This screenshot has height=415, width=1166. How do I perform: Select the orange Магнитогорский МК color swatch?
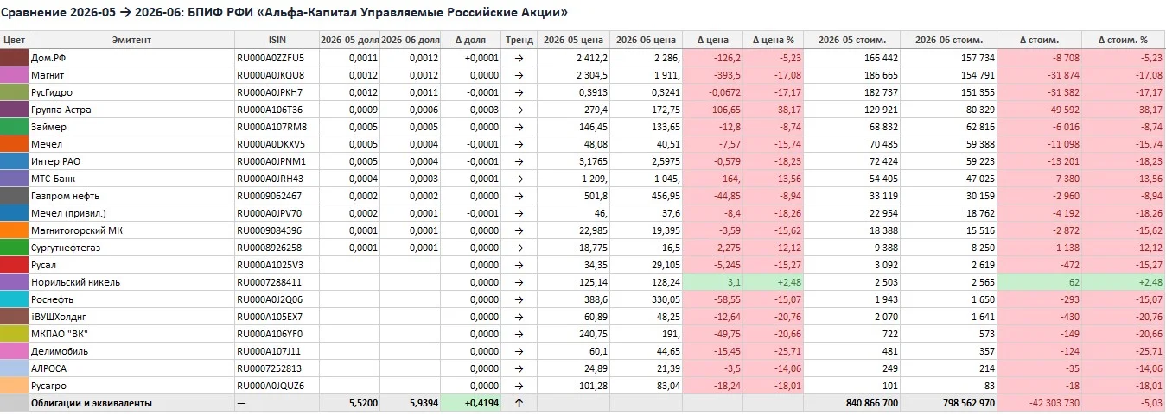click(x=14, y=230)
